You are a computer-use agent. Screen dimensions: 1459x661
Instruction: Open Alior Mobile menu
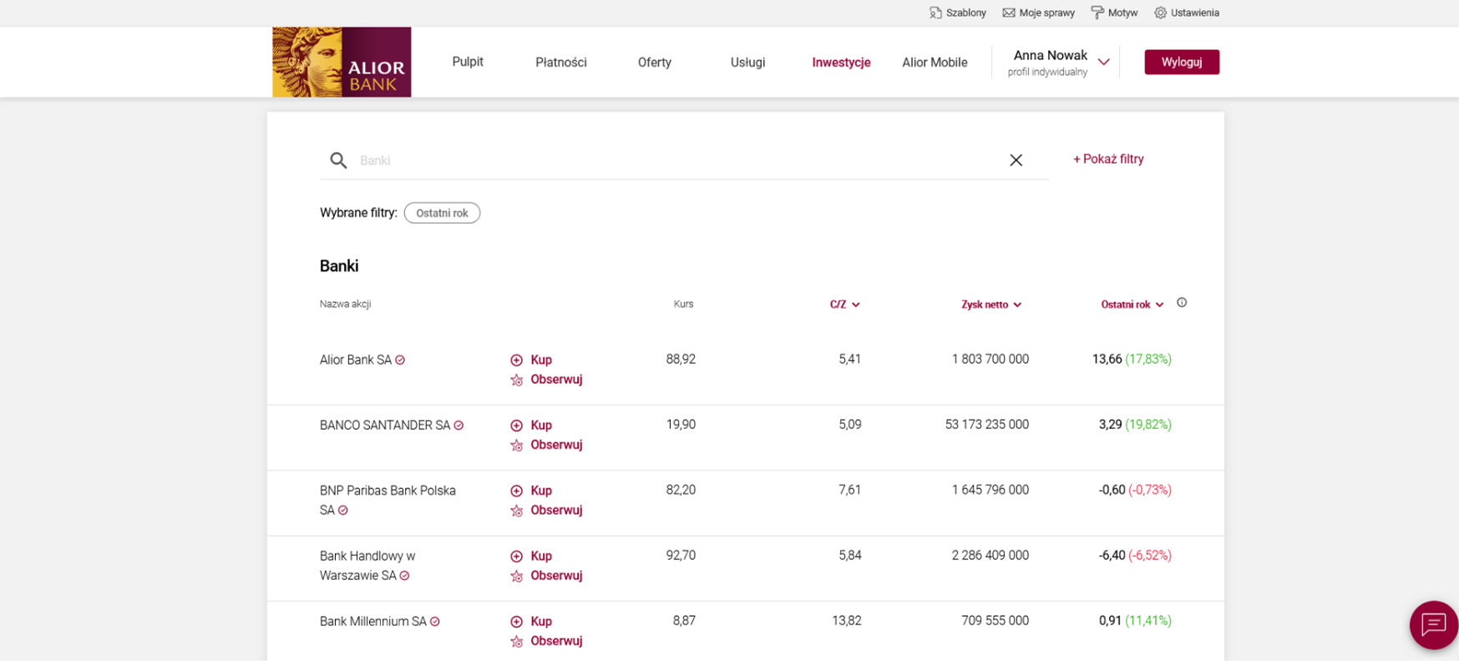935,63
